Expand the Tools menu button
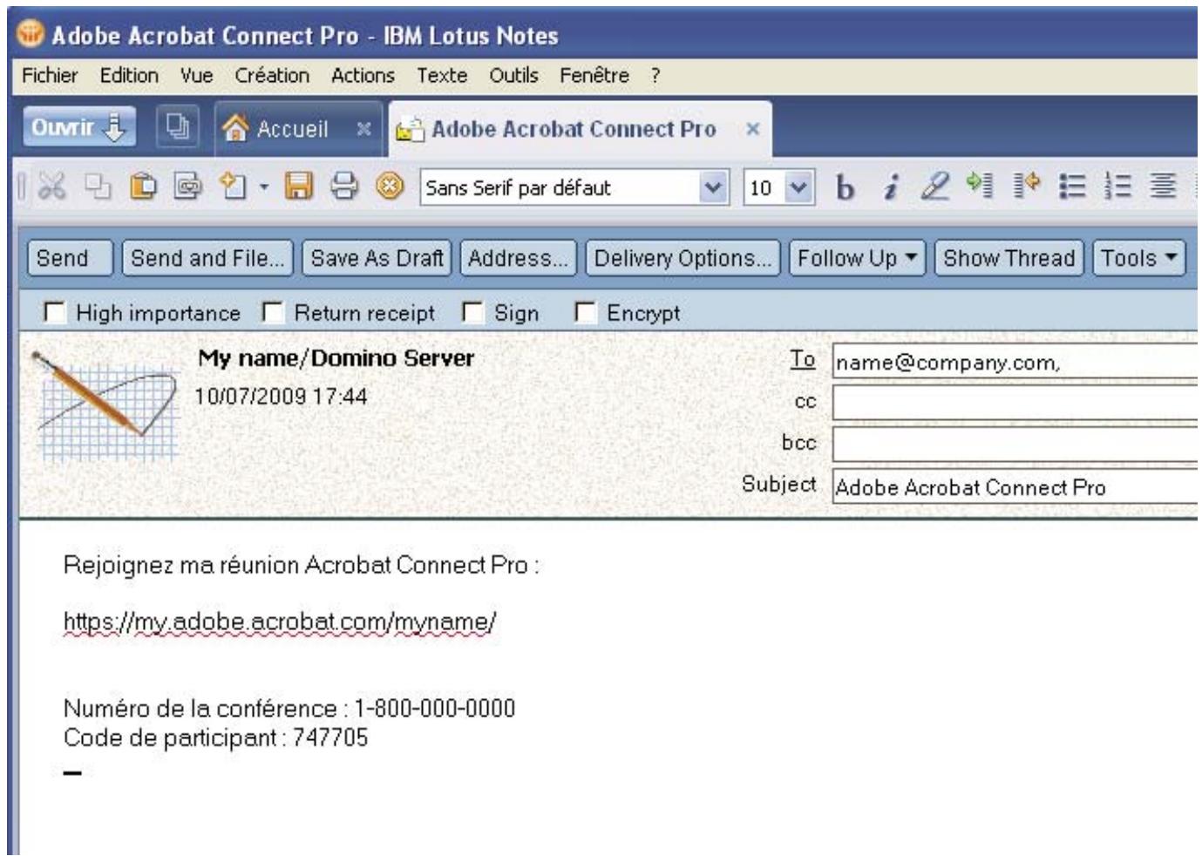 [1138, 259]
